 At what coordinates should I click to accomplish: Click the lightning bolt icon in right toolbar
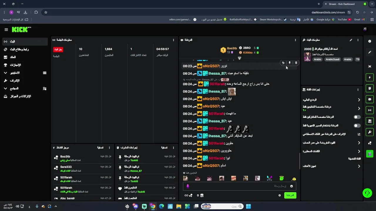[370, 77]
